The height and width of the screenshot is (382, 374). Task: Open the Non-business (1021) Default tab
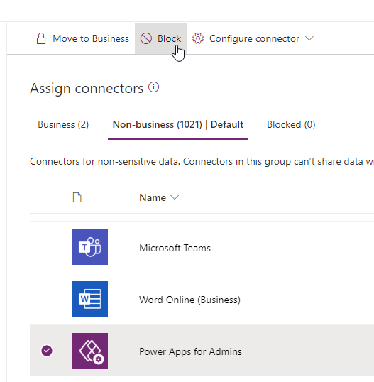(177, 124)
